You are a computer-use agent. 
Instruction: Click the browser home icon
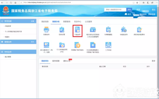click(x=15, y=3)
